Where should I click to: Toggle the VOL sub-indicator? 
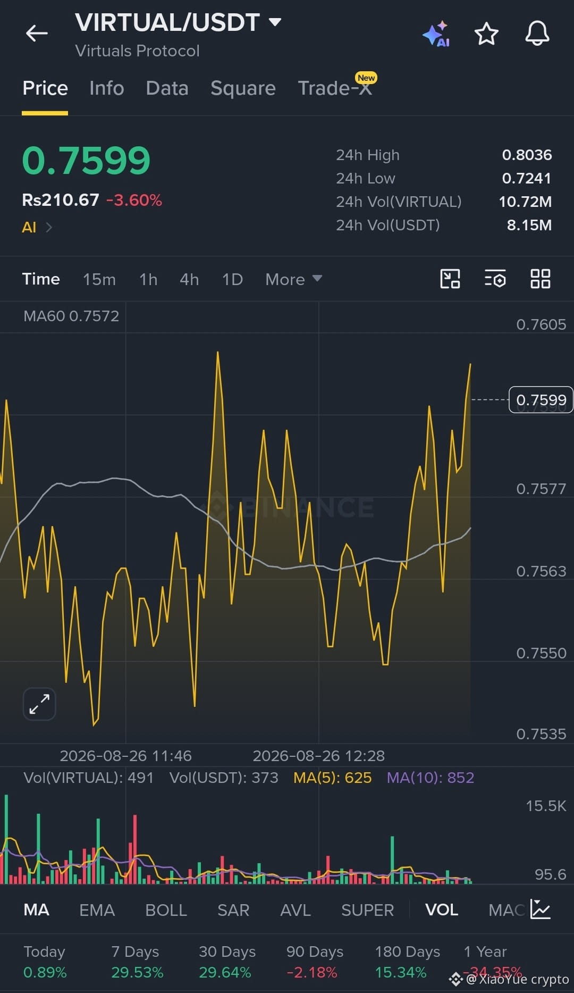coord(442,910)
